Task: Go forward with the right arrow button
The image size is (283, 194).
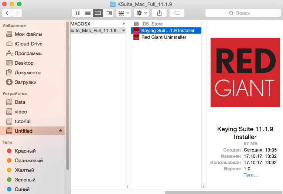Action: point(17,13)
